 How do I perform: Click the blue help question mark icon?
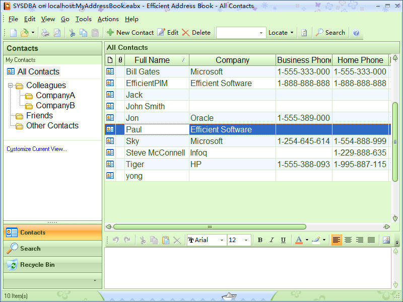click(x=356, y=33)
